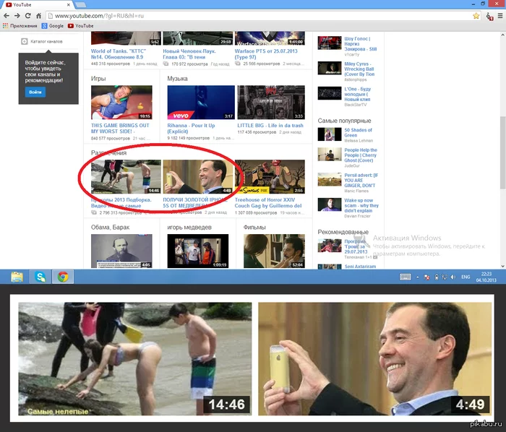Viewport: 506px width, 432px height.
Task: Open the flag action center tray icon
Action: (426, 277)
